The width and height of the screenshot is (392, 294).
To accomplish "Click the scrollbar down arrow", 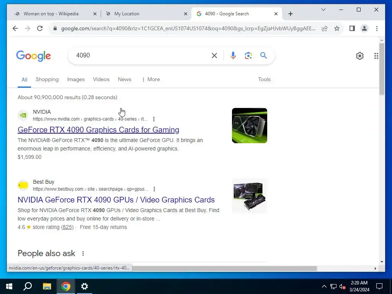I will tap(382, 262).
